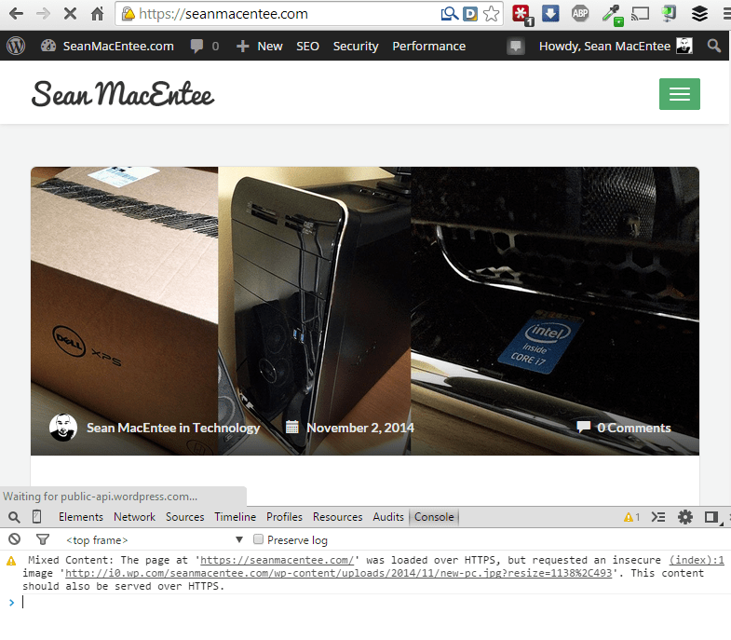This screenshot has width=731, height=640.
Task: Click the Chromecast cast icon
Action: point(640,14)
